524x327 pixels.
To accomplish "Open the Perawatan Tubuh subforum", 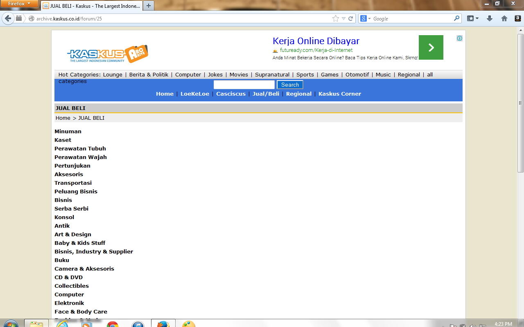I will point(80,148).
